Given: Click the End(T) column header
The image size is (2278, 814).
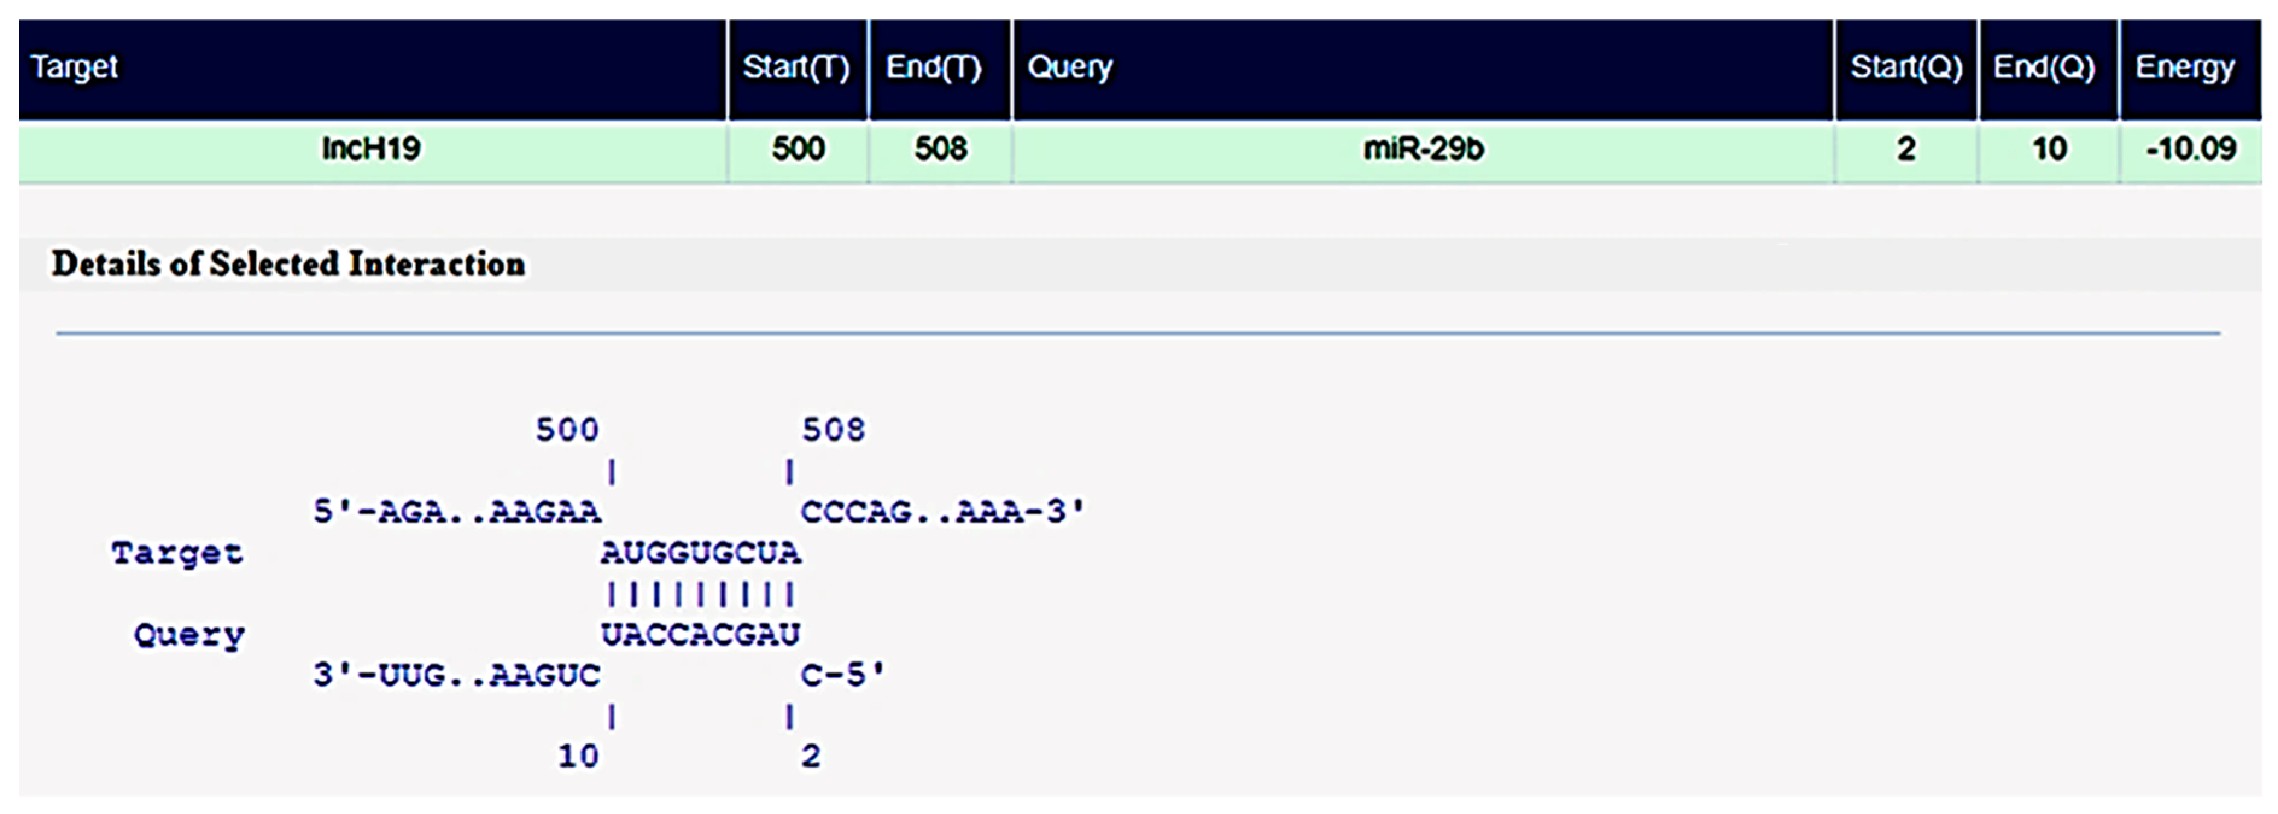Looking at the screenshot, I should tap(934, 67).
